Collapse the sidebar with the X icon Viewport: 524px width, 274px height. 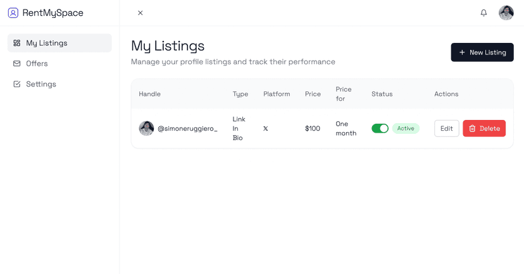coord(140,13)
